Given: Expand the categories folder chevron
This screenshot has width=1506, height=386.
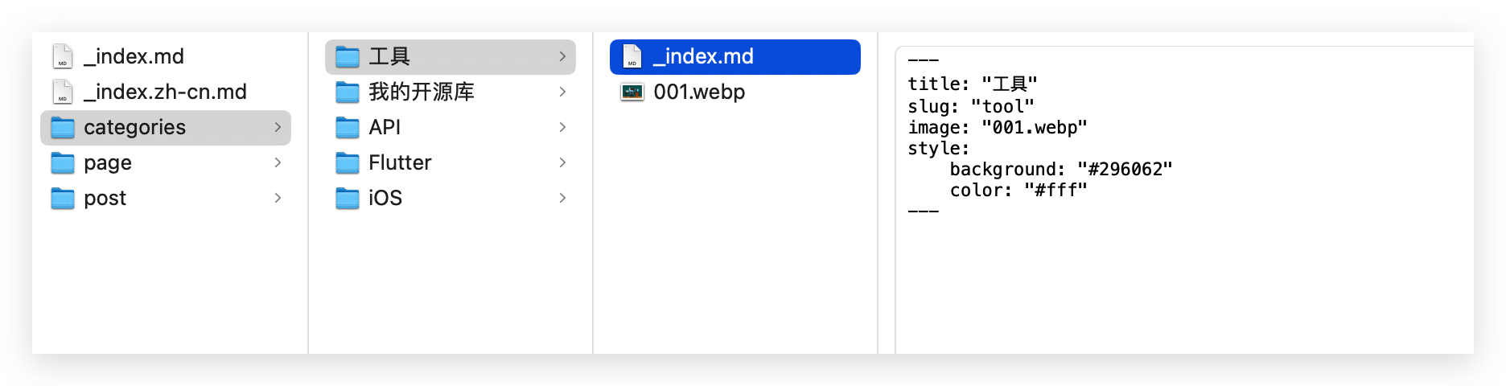Looking at the screenshot, I should point(278,127).
